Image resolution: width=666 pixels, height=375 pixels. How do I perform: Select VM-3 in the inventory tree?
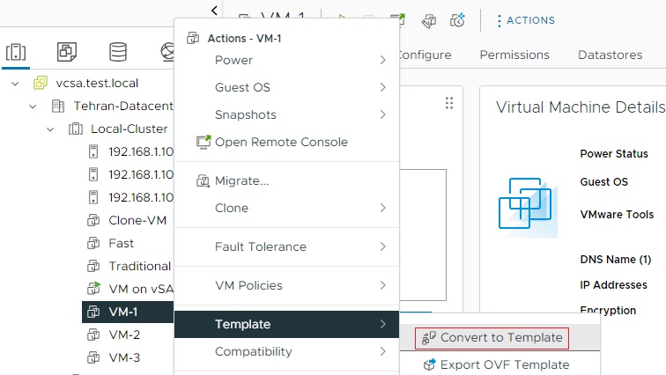click(x=124, y=357)
